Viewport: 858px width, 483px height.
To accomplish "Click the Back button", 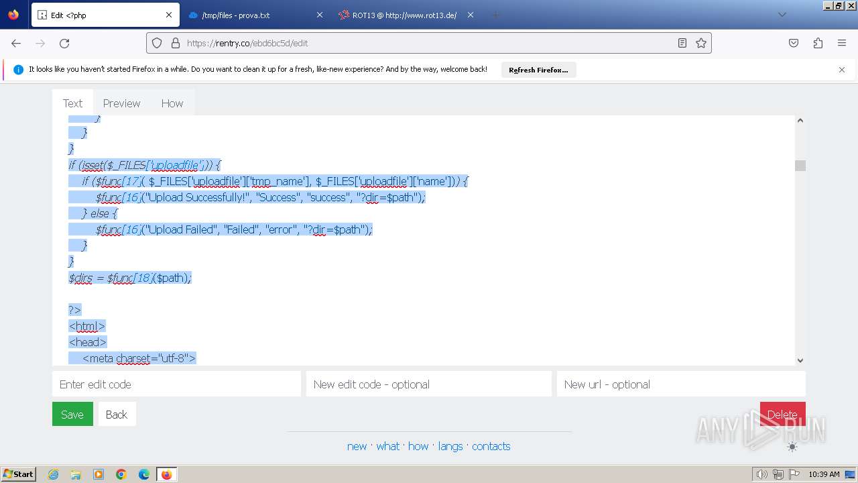I will 117,414.
